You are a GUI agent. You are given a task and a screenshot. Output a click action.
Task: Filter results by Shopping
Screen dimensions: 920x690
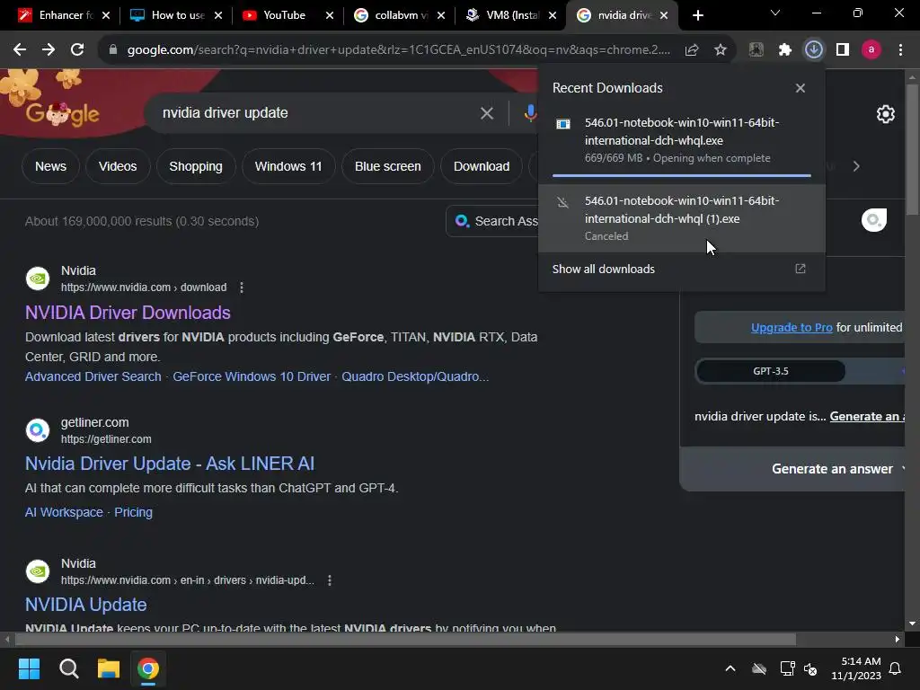tap(196, 166)
